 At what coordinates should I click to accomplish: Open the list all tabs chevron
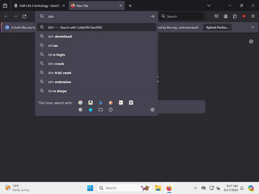209,6
